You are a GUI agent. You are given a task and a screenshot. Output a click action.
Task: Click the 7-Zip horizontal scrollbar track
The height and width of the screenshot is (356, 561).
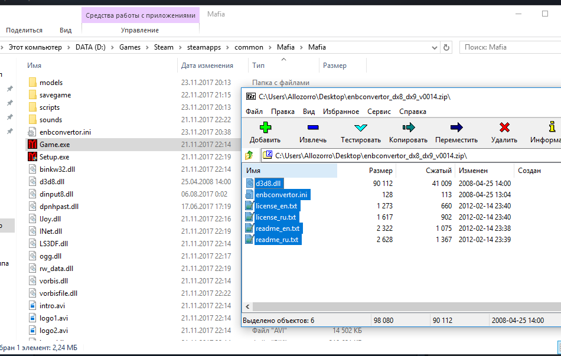tap(406, 306)
